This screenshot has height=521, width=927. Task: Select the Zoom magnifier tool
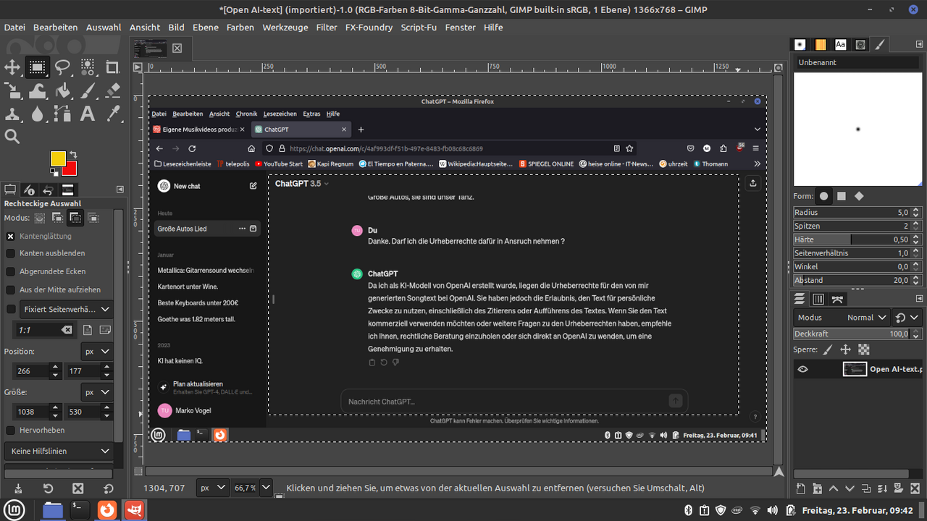(12, 136)
